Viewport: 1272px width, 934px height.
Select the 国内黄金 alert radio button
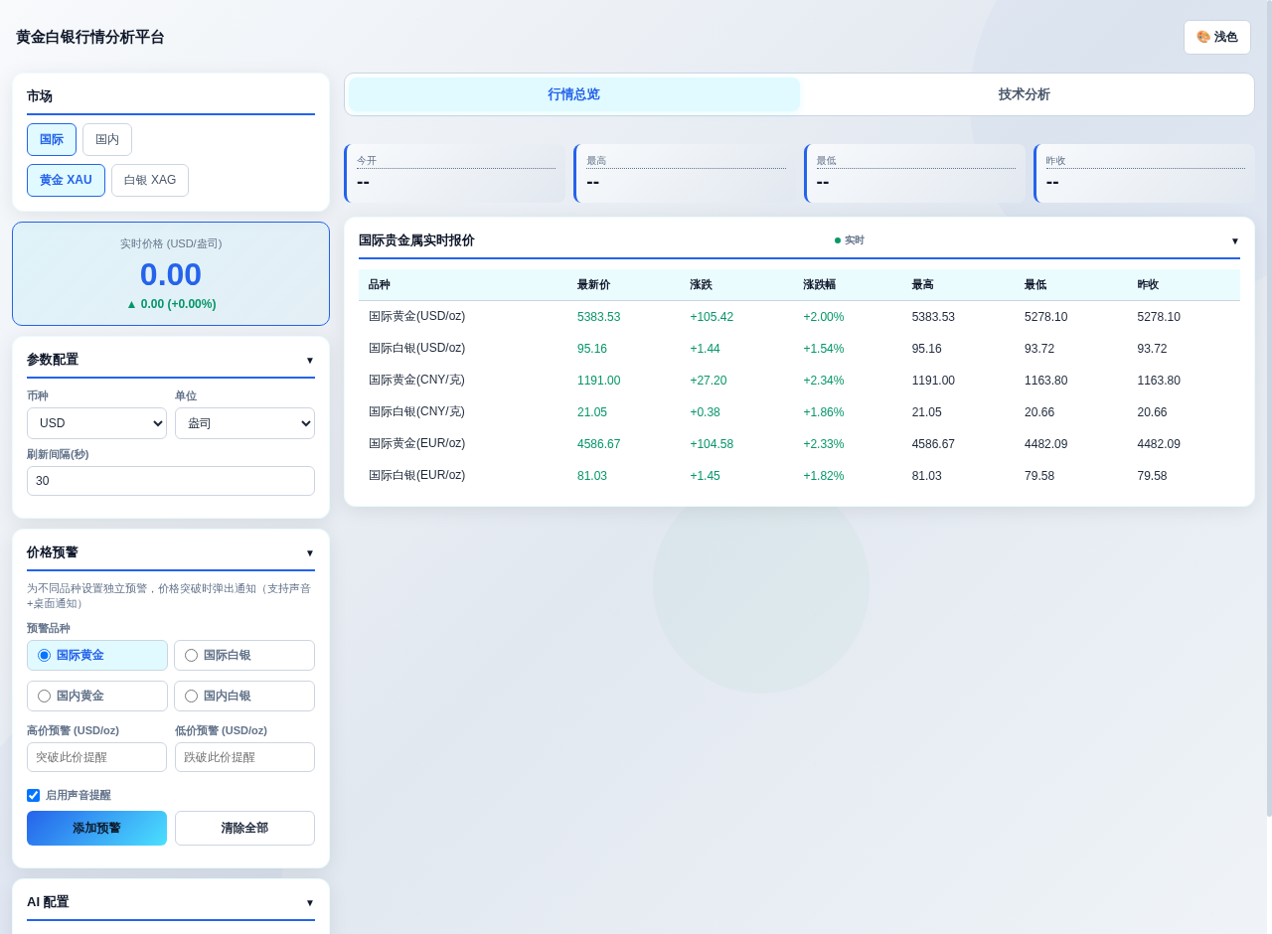[45, 697]
